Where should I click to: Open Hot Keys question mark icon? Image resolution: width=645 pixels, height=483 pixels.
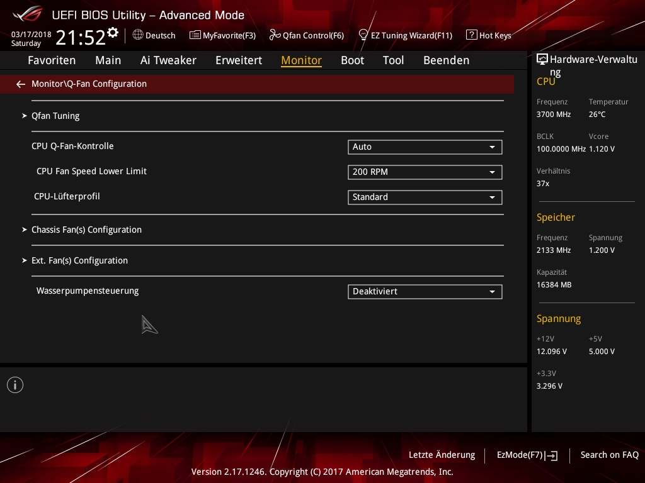click(471, 35)
